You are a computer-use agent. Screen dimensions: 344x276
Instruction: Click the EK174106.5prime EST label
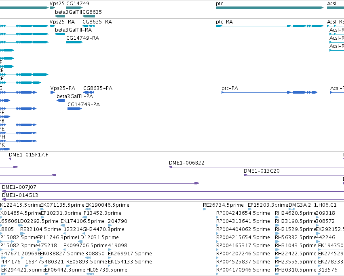pos(82,221)
